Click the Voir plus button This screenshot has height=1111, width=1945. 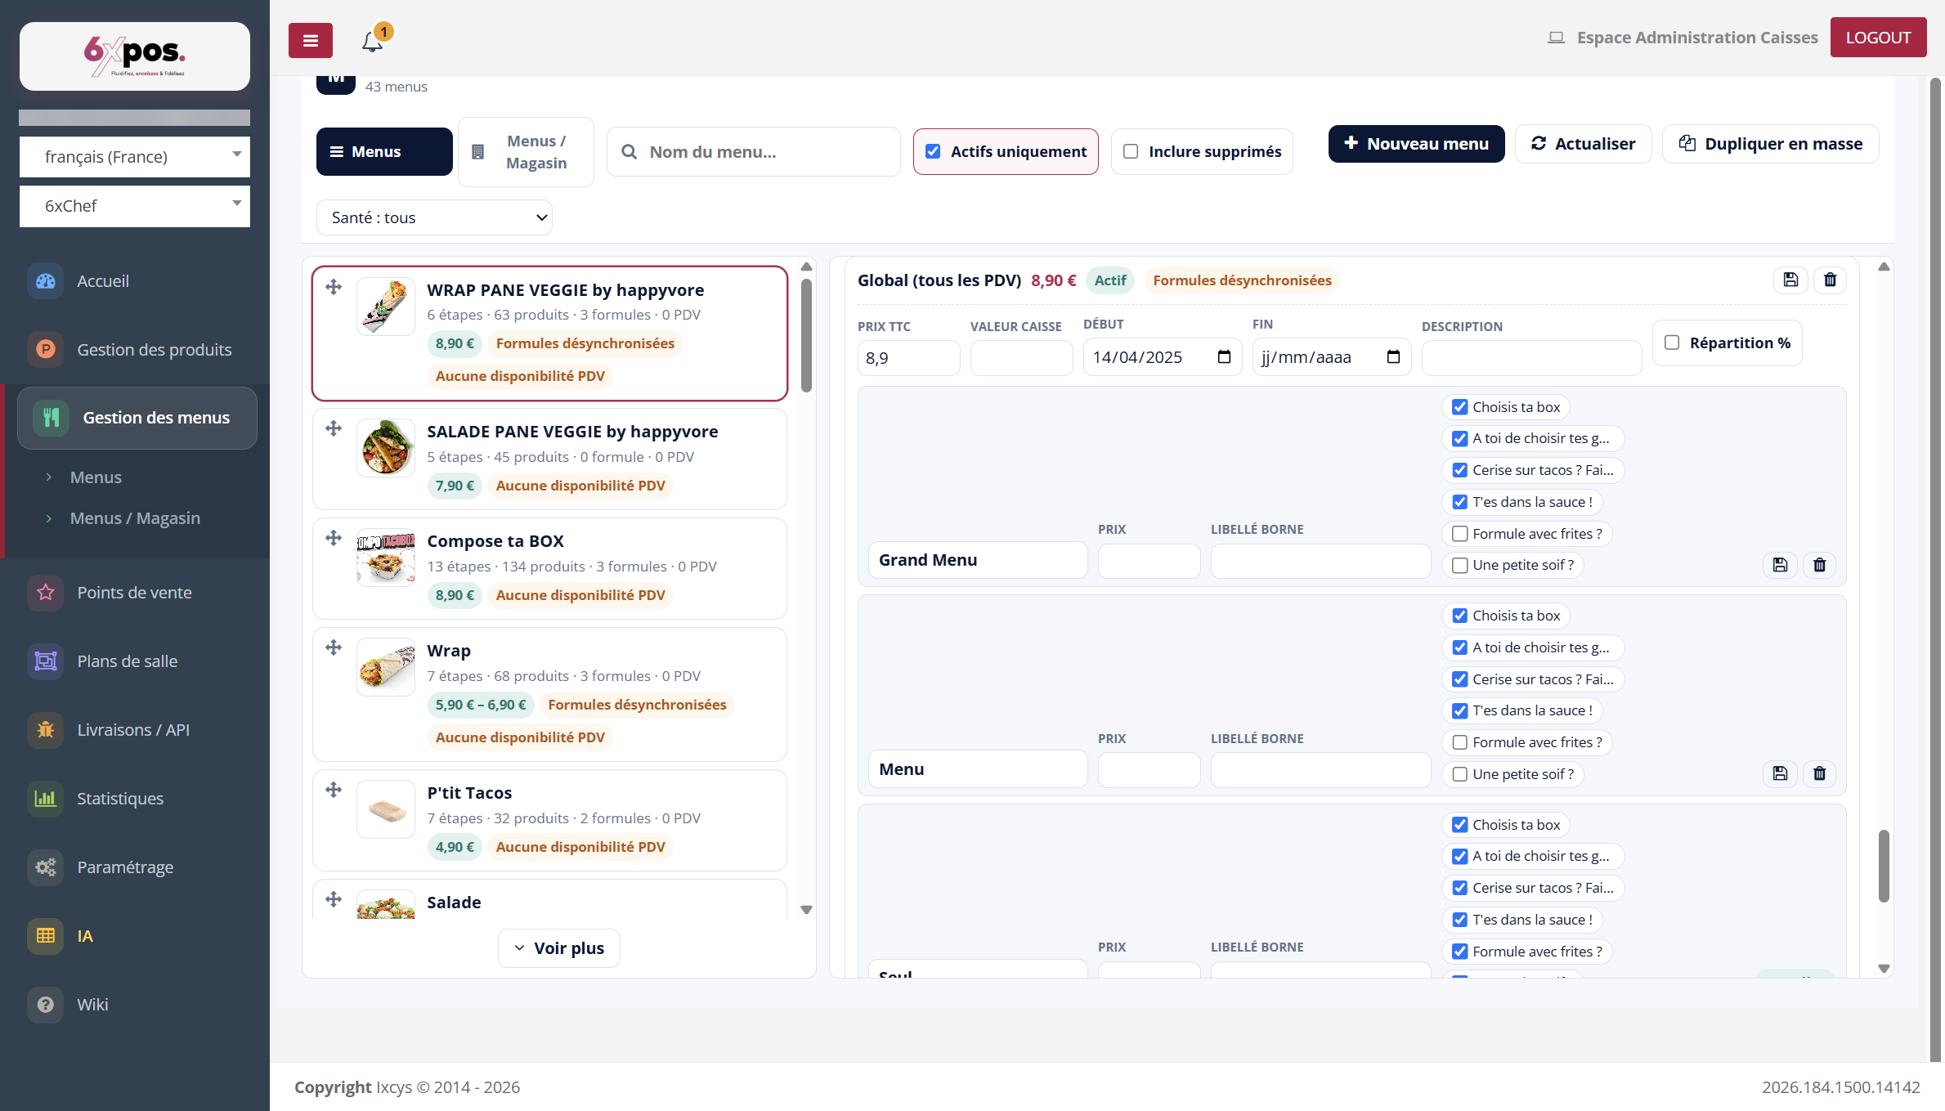point(559,948)
